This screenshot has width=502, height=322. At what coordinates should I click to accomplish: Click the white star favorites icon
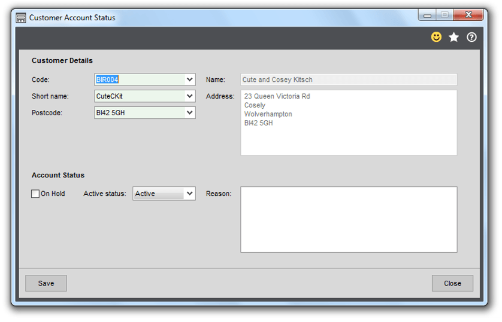point(453,38)
